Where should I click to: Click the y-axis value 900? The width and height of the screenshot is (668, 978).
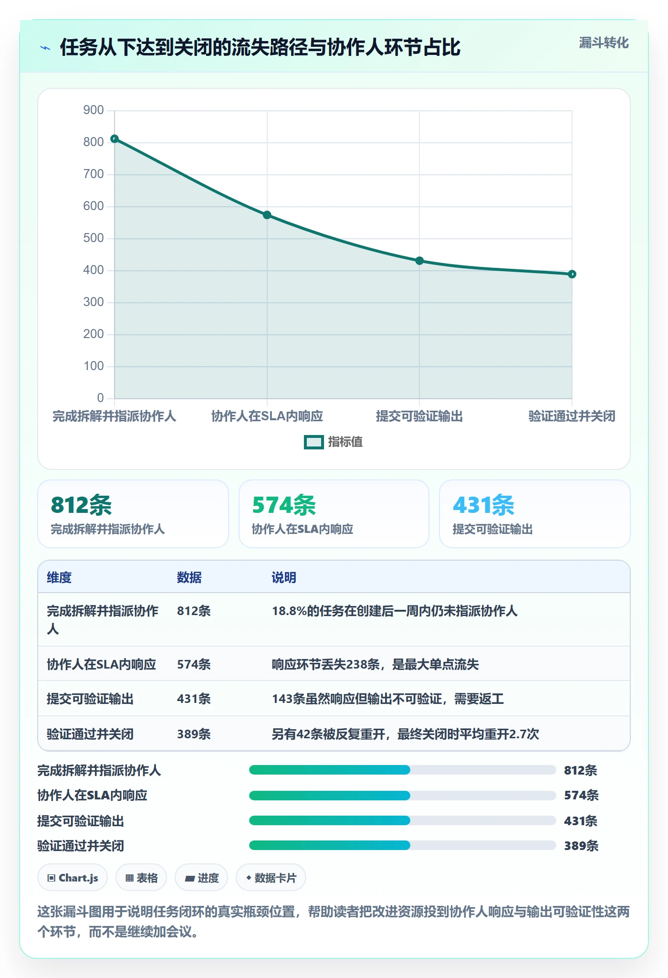[94, 110]
